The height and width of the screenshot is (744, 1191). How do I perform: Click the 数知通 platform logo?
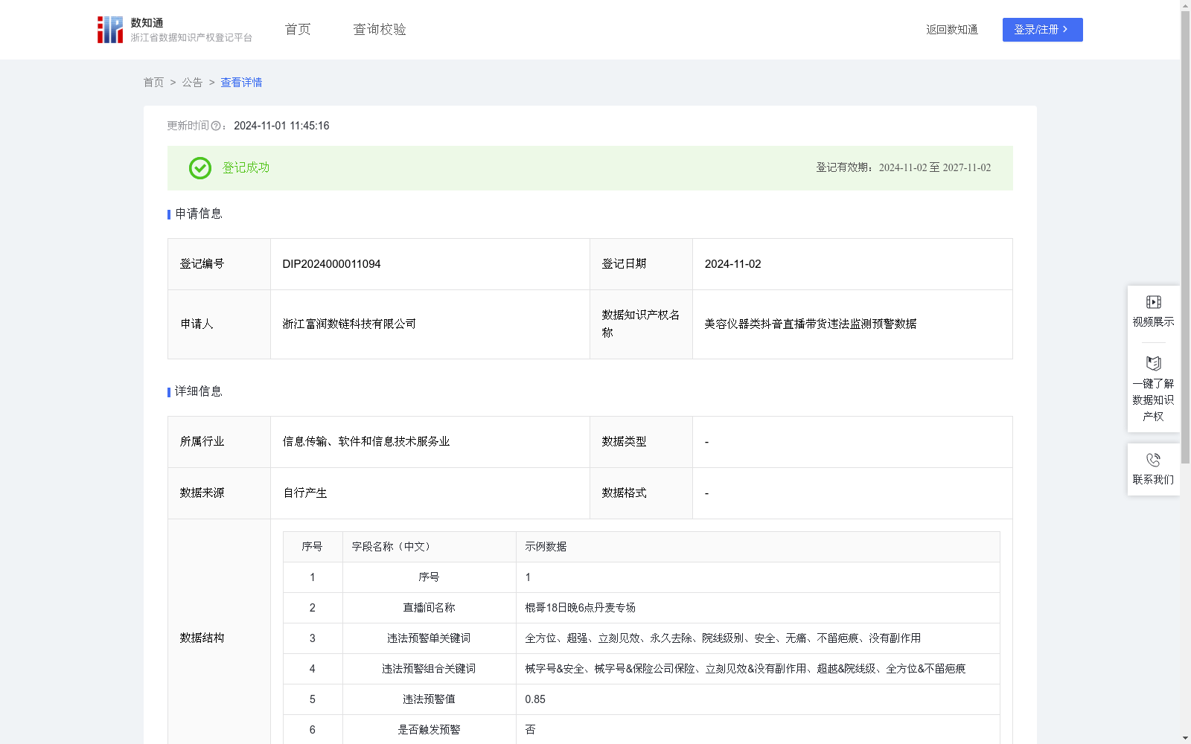[175, 30]
